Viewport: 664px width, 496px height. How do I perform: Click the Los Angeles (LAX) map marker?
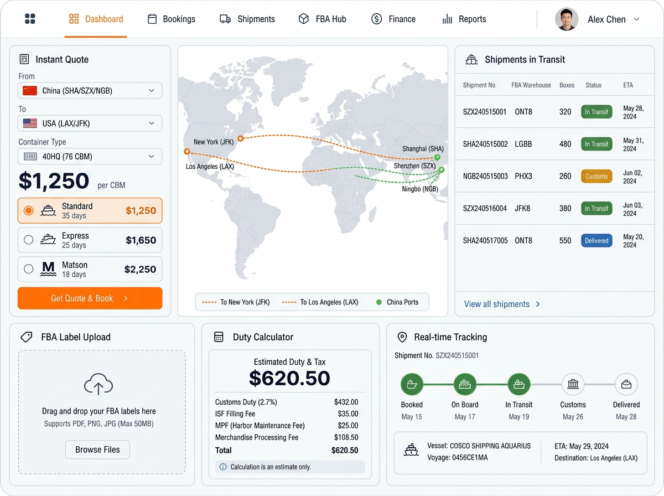pyautogui.click(x=187, y=151)
